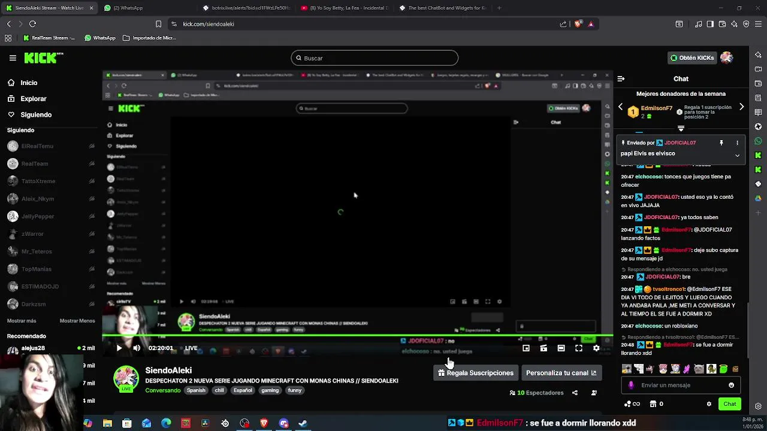
Task: Open Steam from the taskbar
Action: [303, 423]
